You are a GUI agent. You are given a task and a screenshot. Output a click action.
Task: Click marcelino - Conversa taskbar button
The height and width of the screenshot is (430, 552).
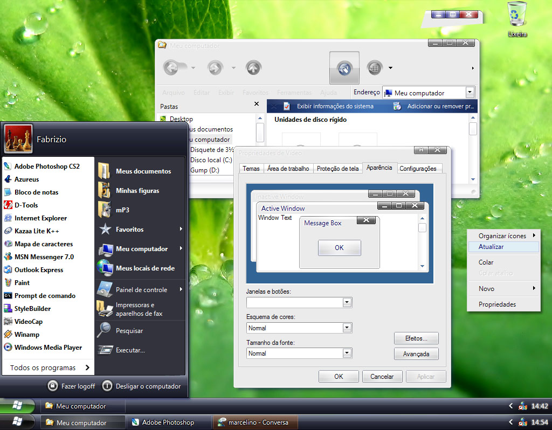point(255,422)
